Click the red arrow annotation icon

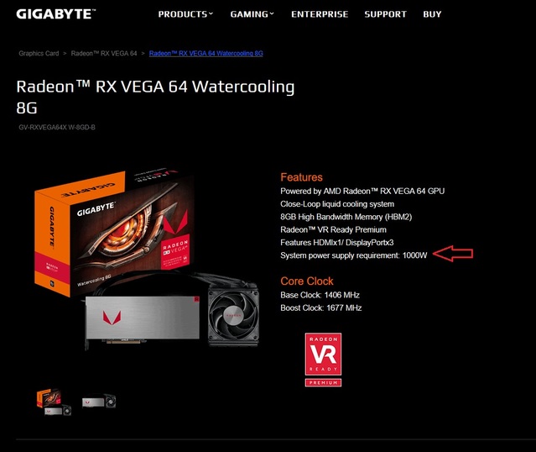coord(453,254)
